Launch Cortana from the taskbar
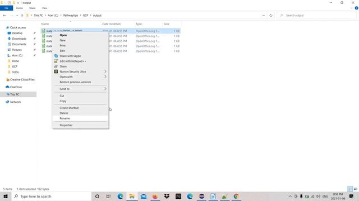The height and width of the screenshot is (201, 359). pos(97,196)
